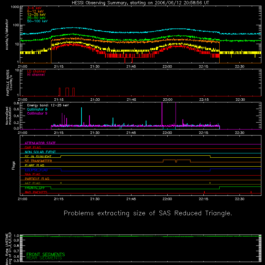Click the ECLIPSE FLAG label

(x=36, y=170)
